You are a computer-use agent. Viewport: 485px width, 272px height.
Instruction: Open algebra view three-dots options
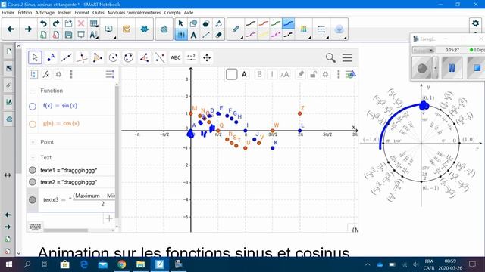[71, 74]
